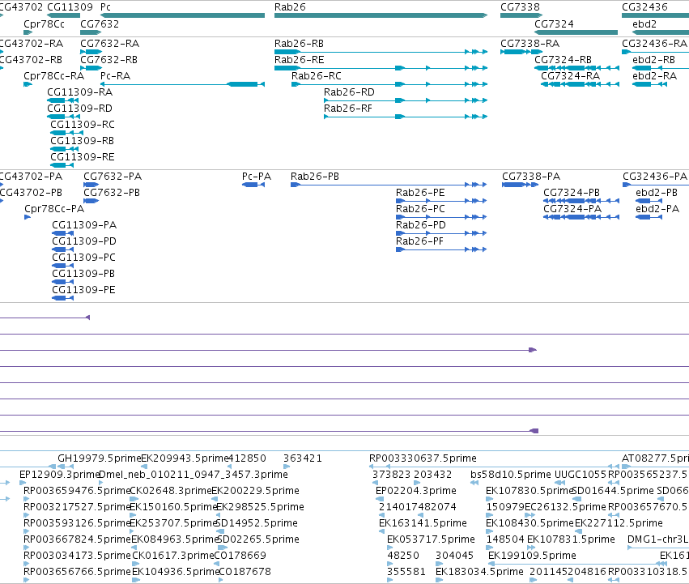Viewport: 689px width, 584px height.
Task: Click the ebd2-RA transcript label
Action: (x=654, y=76)
